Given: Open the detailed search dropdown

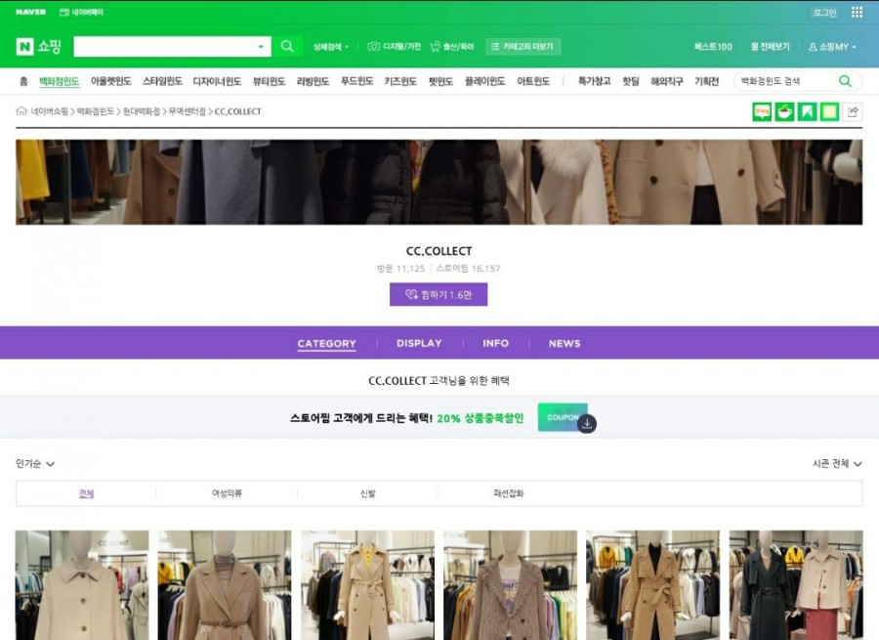Looking at the screenshot, I should [331, 47].
